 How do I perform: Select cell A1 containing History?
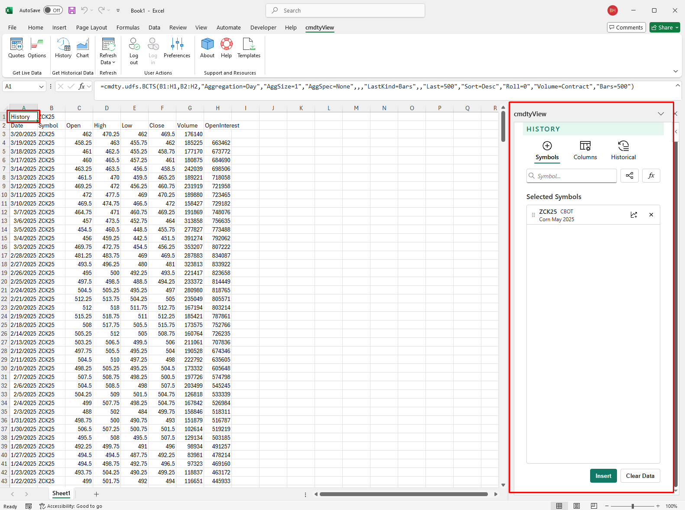coord(23,117)
